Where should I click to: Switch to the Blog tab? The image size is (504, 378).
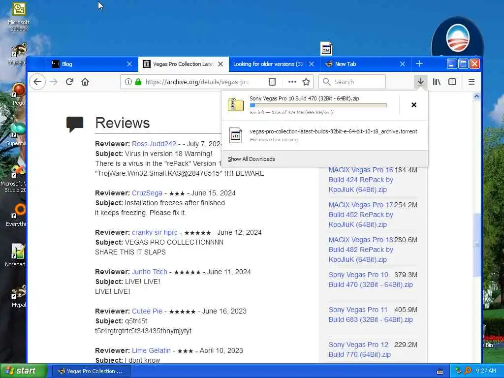click(93, 64)
